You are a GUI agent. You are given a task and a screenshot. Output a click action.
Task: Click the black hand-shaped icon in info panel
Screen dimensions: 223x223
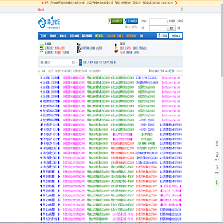point(79,48)
